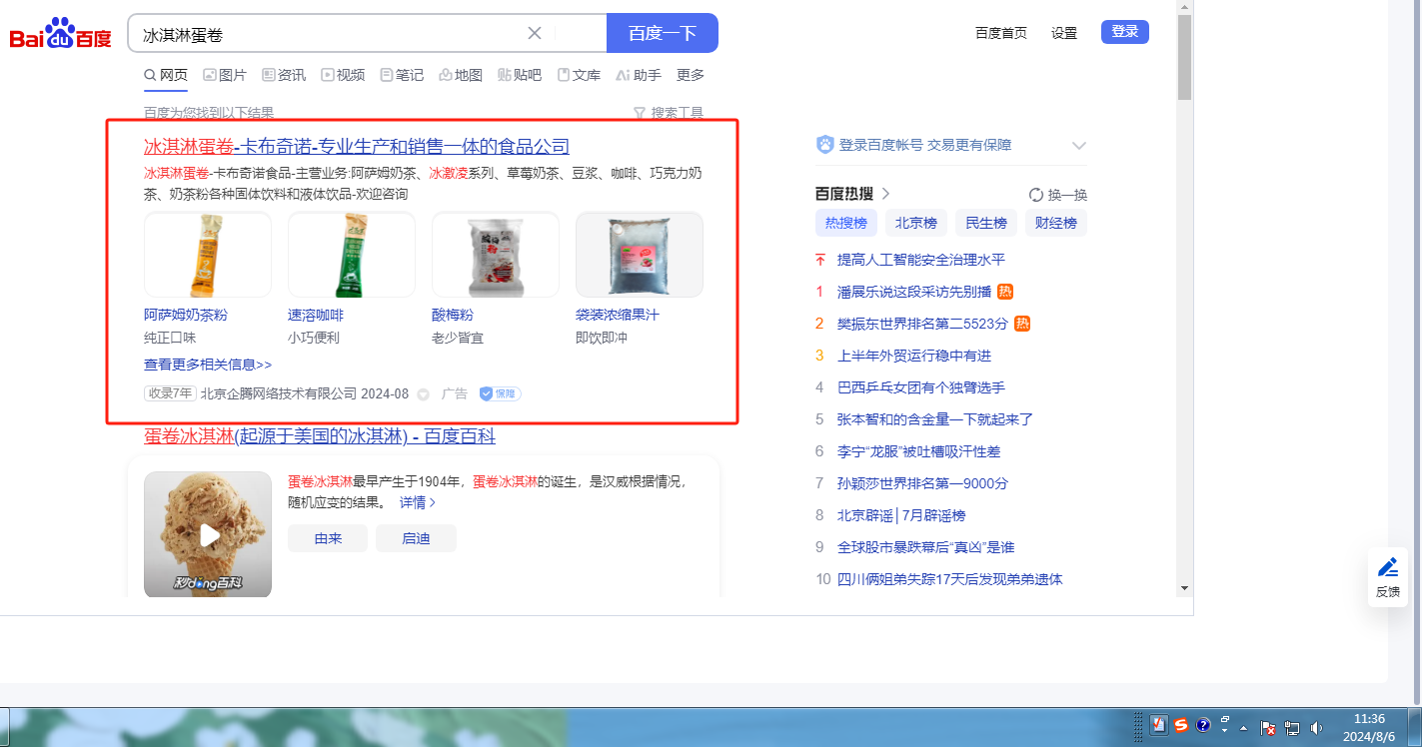Refresh hot searches with 换一换
1422x747 pixels.
point(1058,195)
